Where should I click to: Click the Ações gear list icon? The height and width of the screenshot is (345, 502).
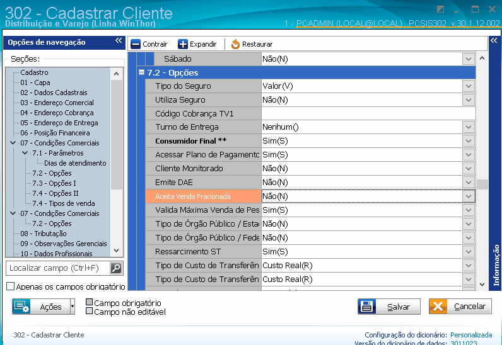[x=21, y=307]
